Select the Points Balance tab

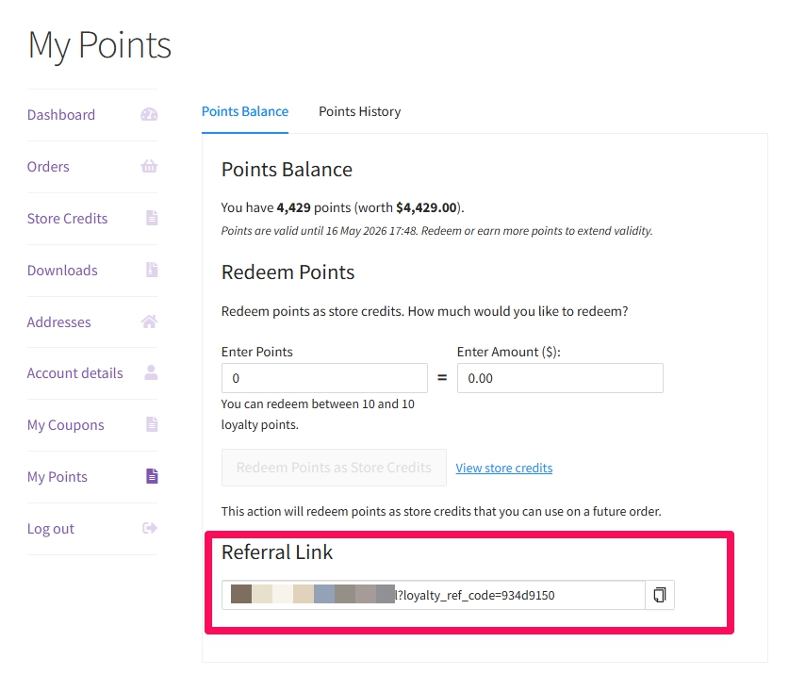245,111
